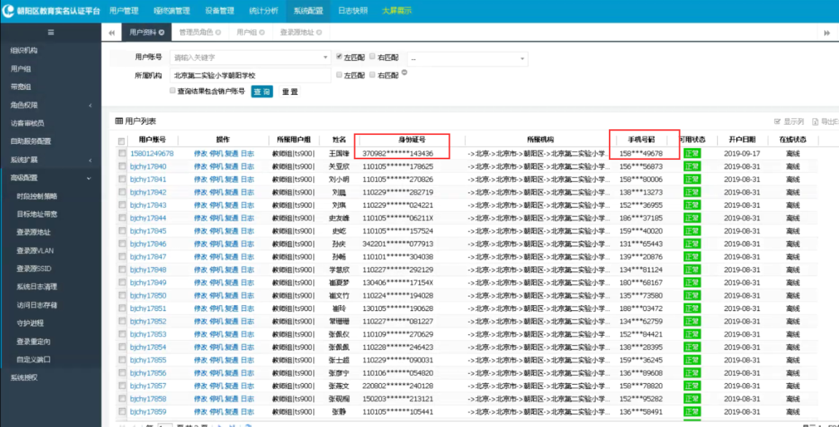Screen dimensions: 839x427
Task: Click the green 正常 status badge for 张静
Action: [691, 412]
